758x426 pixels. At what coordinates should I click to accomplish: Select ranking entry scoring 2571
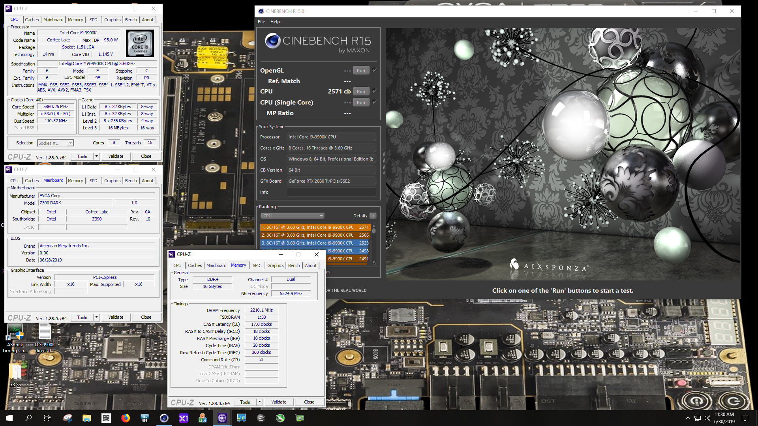(315, 227)
